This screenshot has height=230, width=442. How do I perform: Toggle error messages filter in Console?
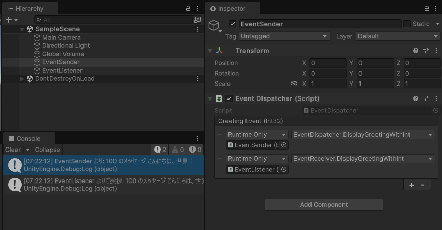(x=195, y=150)
